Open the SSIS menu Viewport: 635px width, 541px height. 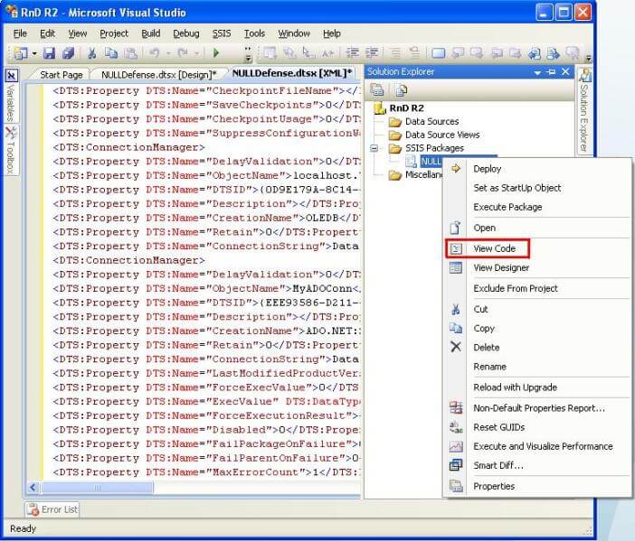[222, 33]
